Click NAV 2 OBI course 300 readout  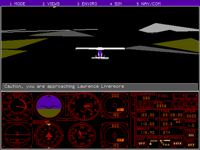115,126
